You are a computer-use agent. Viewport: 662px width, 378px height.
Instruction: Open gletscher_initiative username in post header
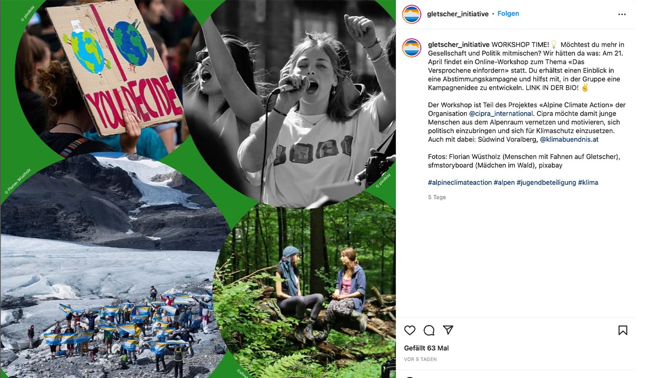[458, 14]
